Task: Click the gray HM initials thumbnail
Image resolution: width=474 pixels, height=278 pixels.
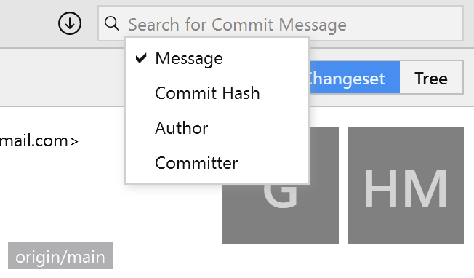Action: click(x=406, y=186)
